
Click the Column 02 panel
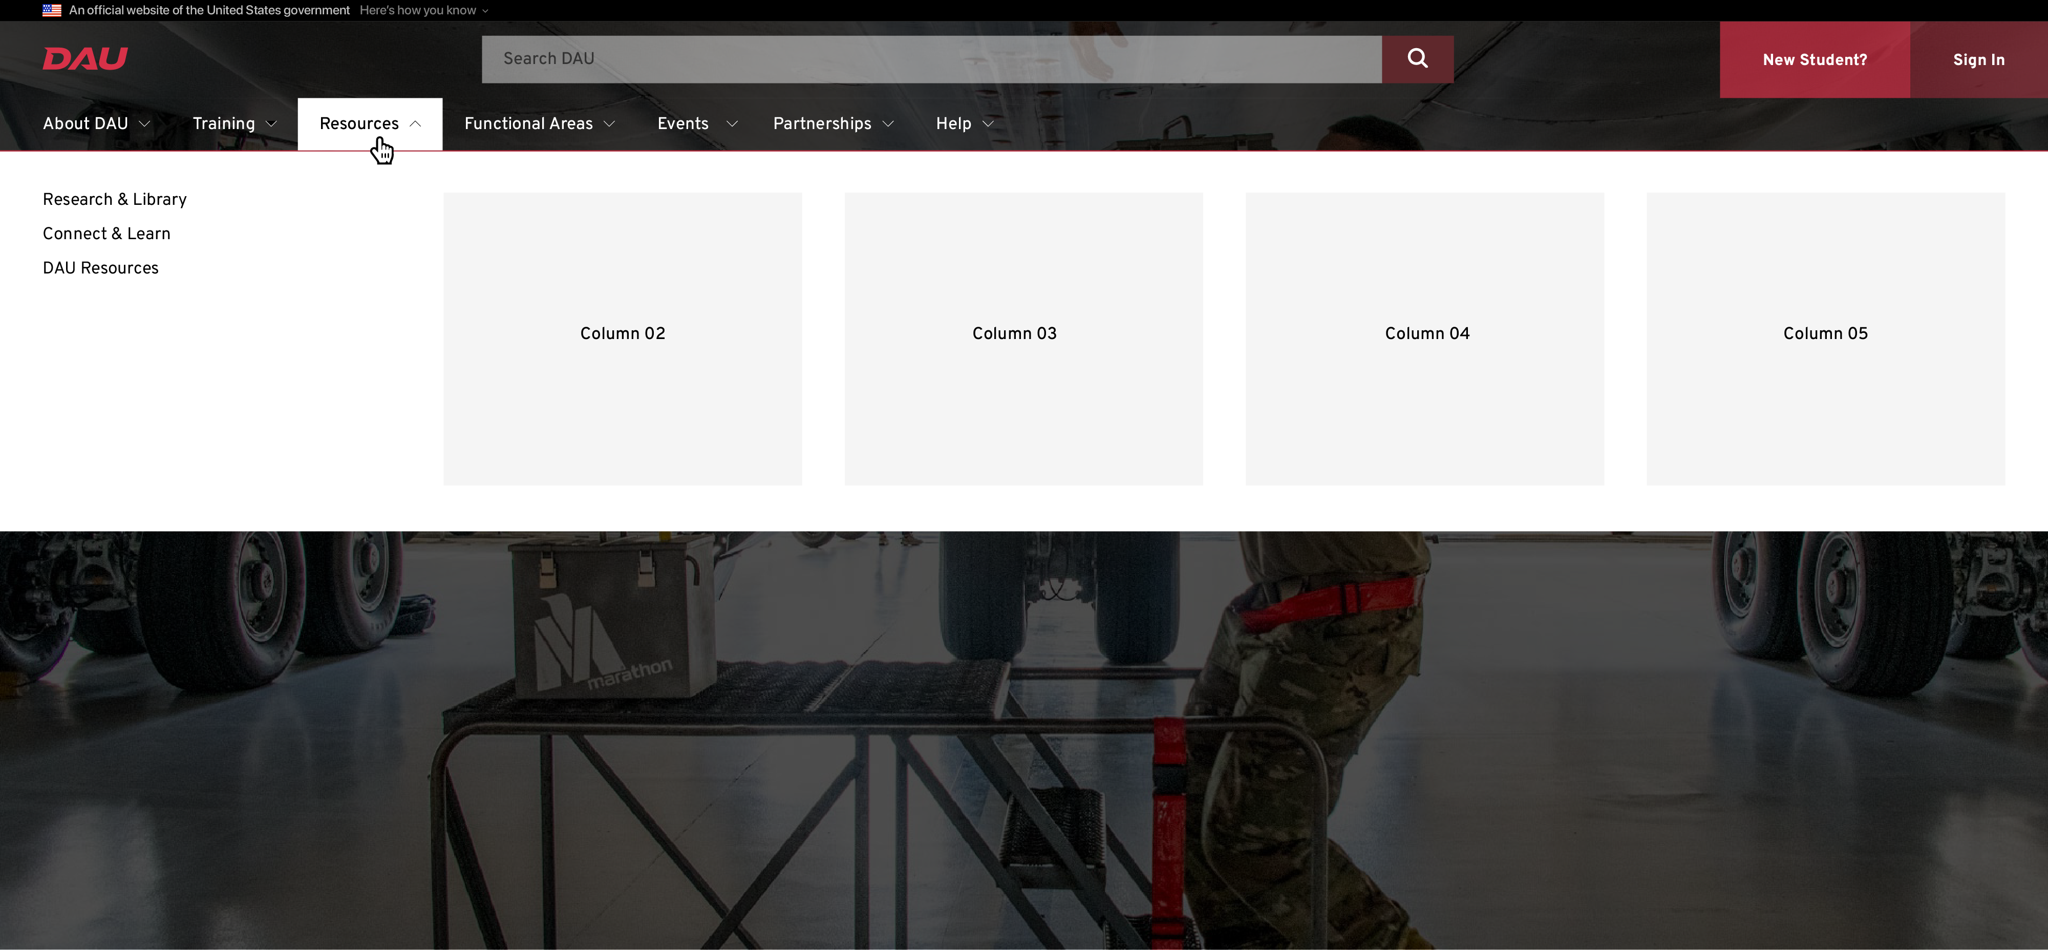tap(623, 339)
